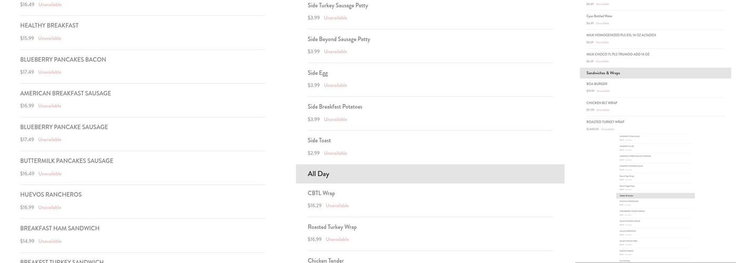
Task: Choose Side Beyond Sausage Patty
Action: [339, 39]
